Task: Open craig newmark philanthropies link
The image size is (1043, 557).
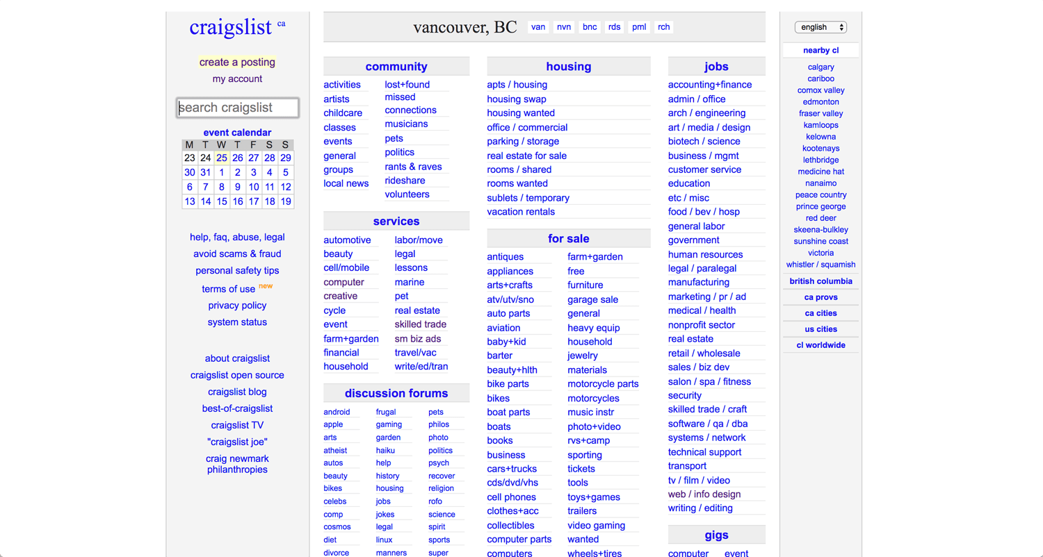Action: click(237, 464)
